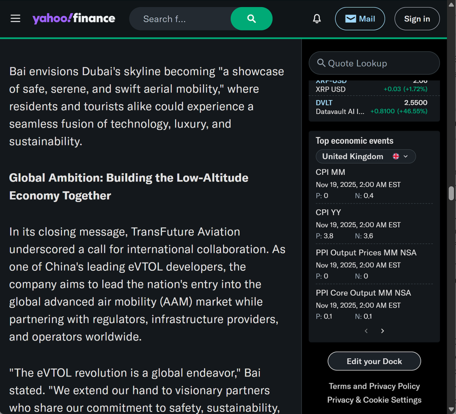Expand the United Kingdom country dropdown

(x=366, y=157)
